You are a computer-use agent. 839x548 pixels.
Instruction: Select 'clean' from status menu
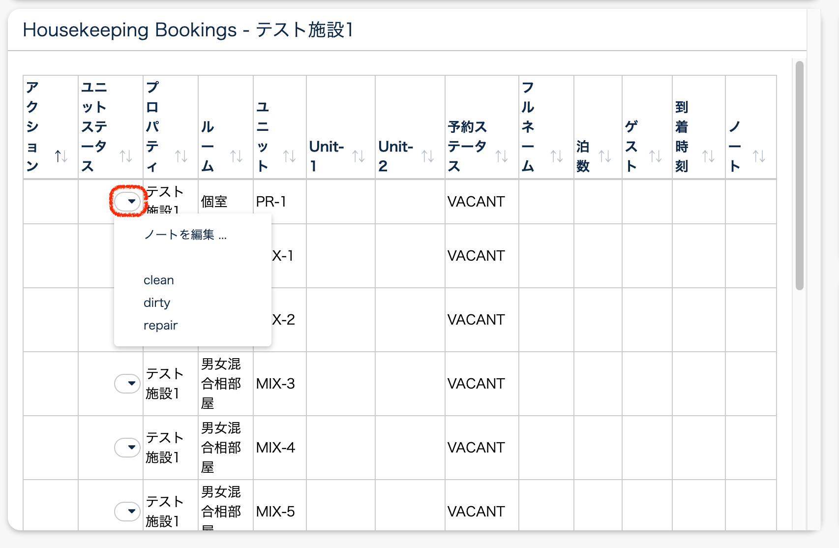tap(159, 280)
